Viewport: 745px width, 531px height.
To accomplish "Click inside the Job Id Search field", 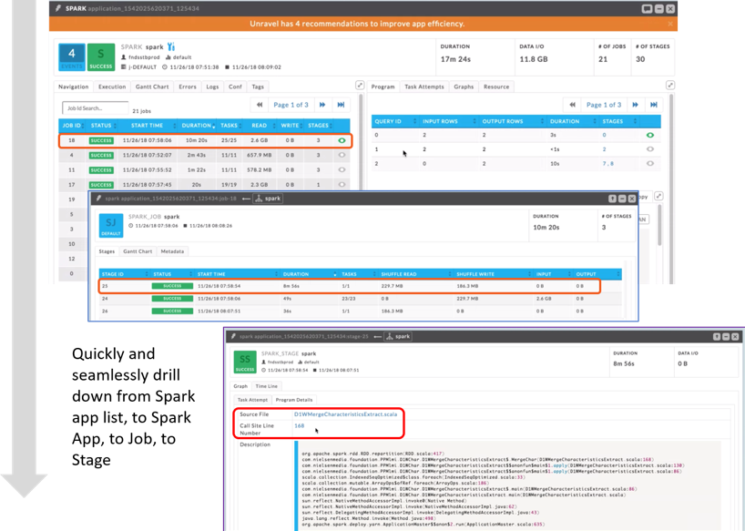I will (x=97, y=105).
